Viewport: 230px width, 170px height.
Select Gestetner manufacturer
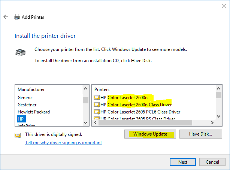[x=27, y=105]
